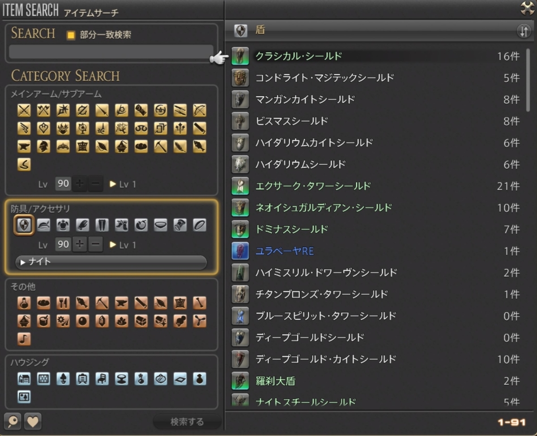Choose the chair furnishings housing category

102,379
